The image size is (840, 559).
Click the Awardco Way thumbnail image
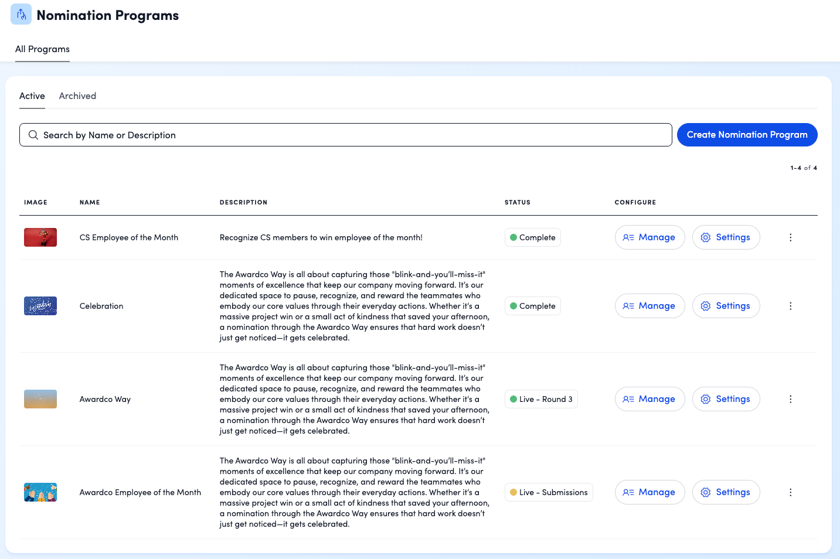[x=40, y=399]
